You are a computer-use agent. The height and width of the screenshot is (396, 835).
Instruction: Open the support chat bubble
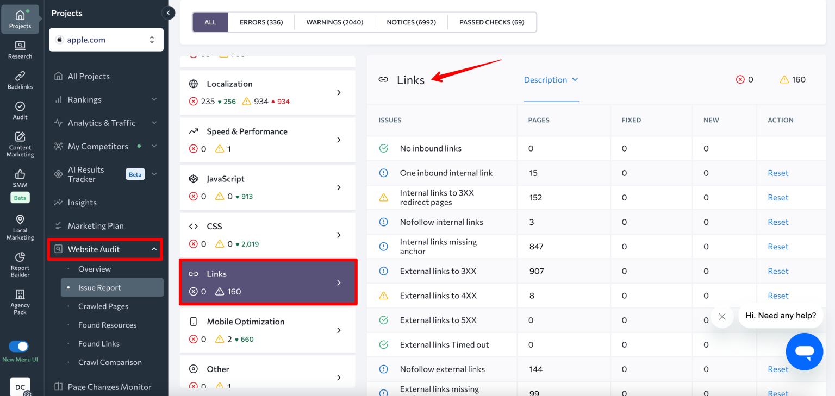(805, 351)
